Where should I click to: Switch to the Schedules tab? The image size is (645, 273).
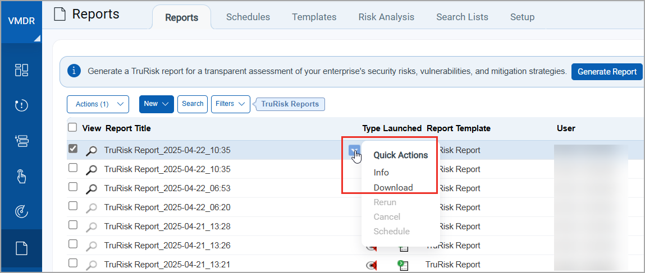coord(248,17)
